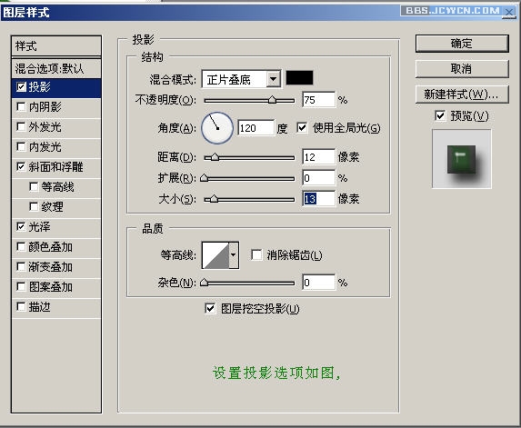Toggle the 使用全局光 checkbox
Screen dimensions: 521x428
click(x=302, y=128)
